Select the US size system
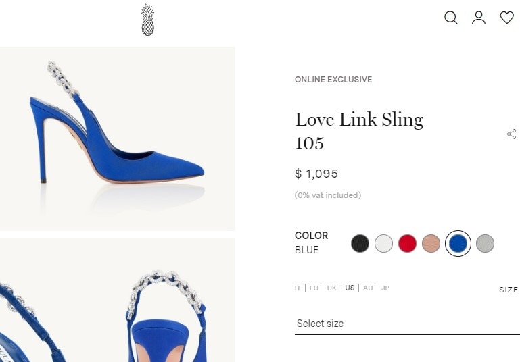520x362 pixels. tap(350, 288)
